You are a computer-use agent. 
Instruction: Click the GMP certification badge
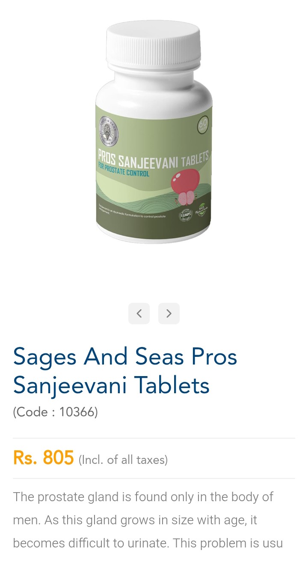(x=187, y=214)
